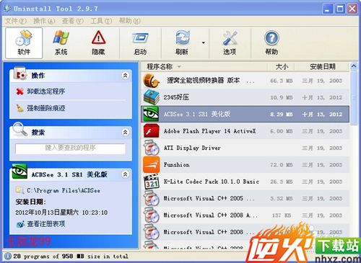Open 选项 (Options) from the toolbar
This screenshot has width=361, height=263.
(230, 43)
